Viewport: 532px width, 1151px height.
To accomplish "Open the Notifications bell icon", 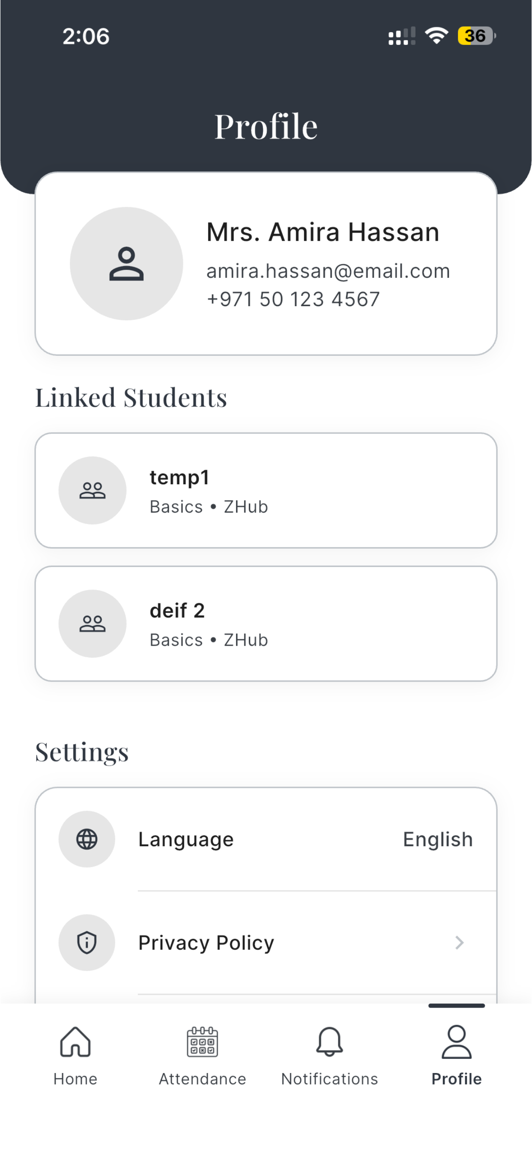I will point(329,1041).
